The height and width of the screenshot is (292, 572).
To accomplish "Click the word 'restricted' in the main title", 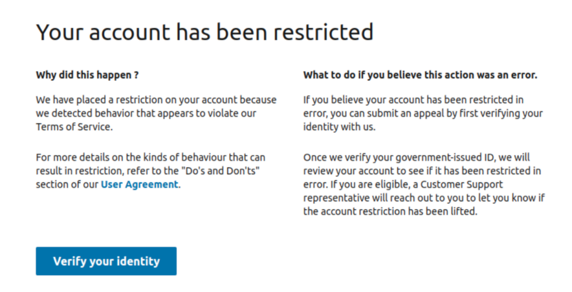I will coord(323,32).
